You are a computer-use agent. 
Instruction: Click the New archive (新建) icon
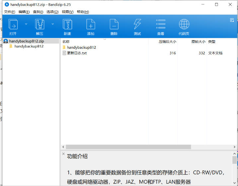67,24
